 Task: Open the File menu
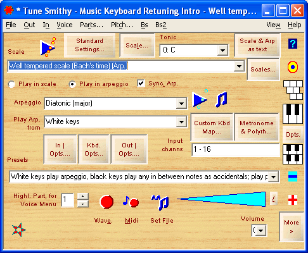point(11,25)
